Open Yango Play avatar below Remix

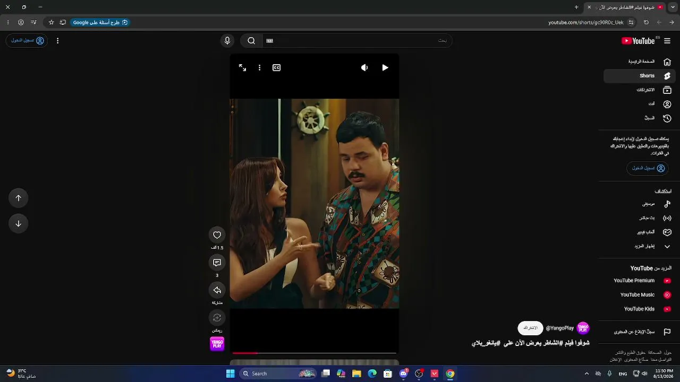click(x=217, y=344)
